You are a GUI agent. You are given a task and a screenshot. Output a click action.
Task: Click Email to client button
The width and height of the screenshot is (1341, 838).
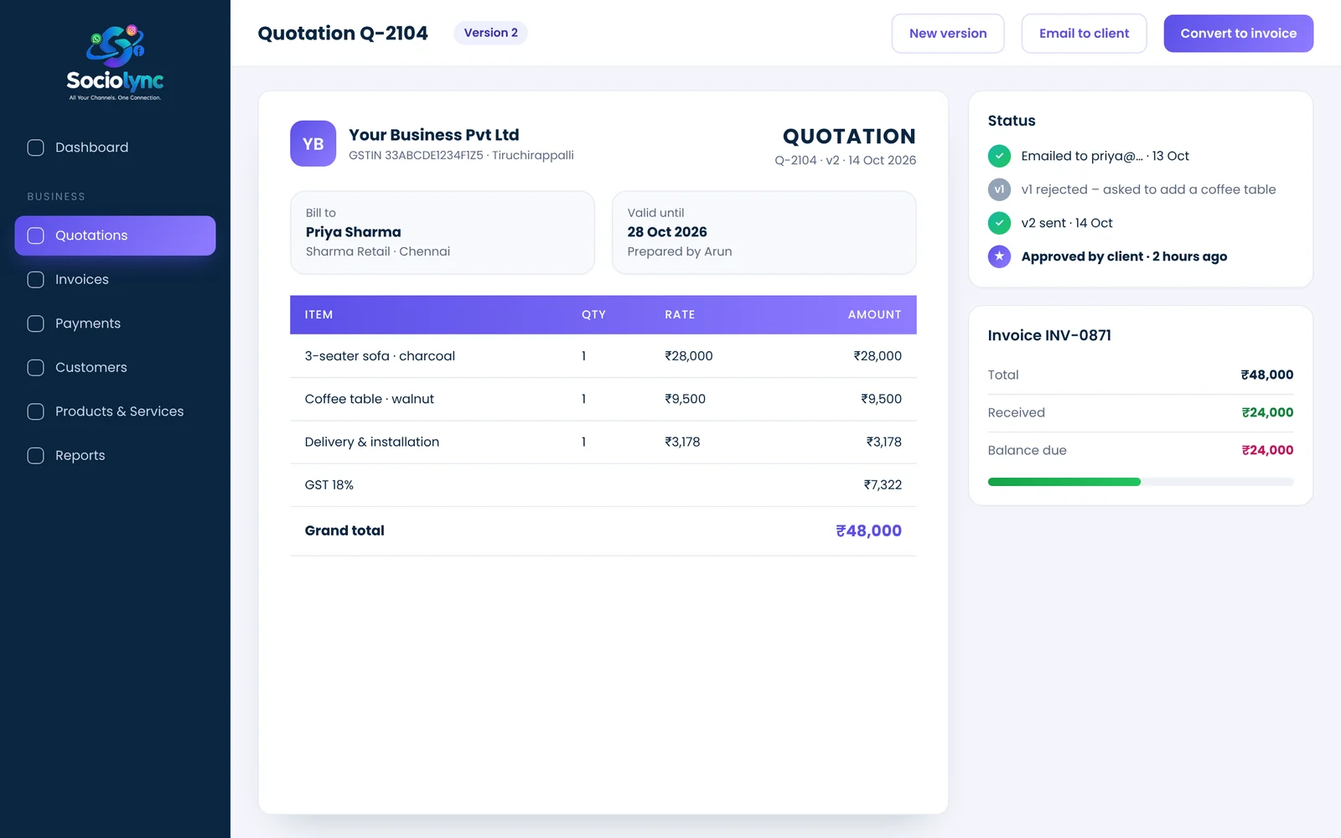tap(1084, 34)
